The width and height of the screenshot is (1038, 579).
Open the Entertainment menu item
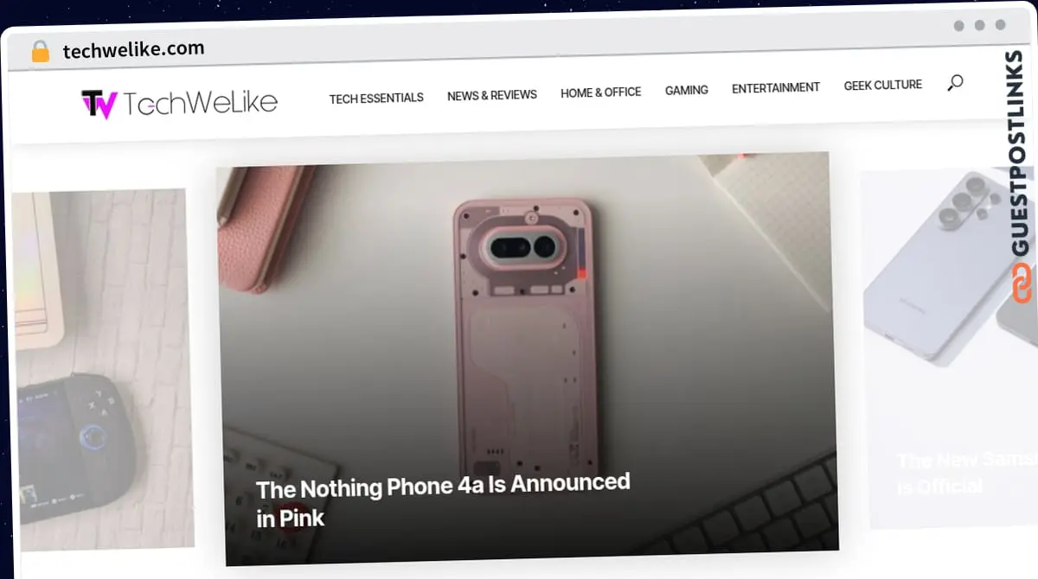pyautogui.click(x=776, y=87)
